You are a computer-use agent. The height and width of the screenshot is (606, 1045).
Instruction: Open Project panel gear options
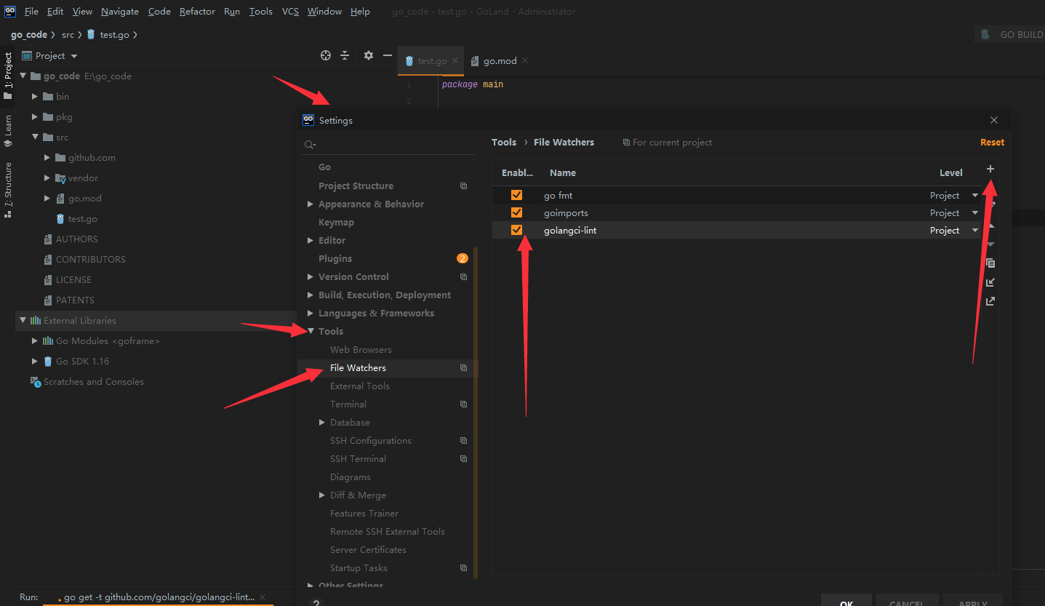pyautogui.click(x=369, y=55)
